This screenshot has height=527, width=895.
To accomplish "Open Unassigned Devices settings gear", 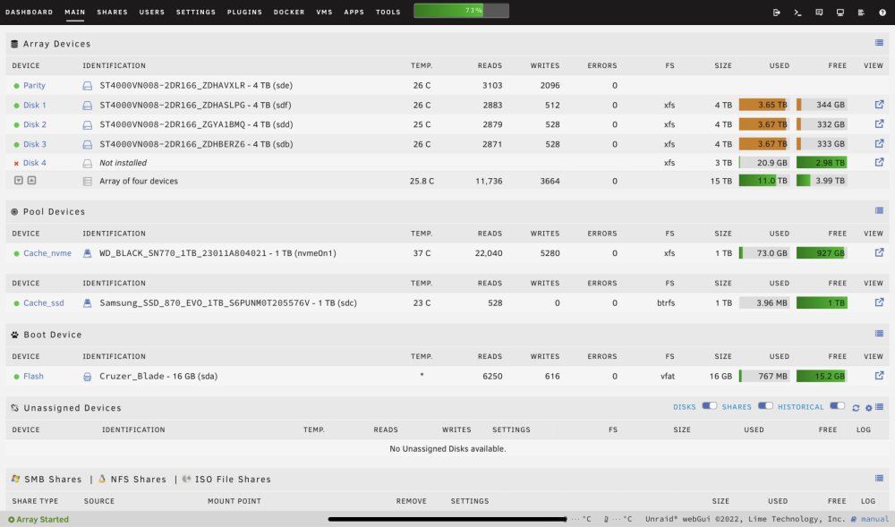I will click(x=869, y=408).
